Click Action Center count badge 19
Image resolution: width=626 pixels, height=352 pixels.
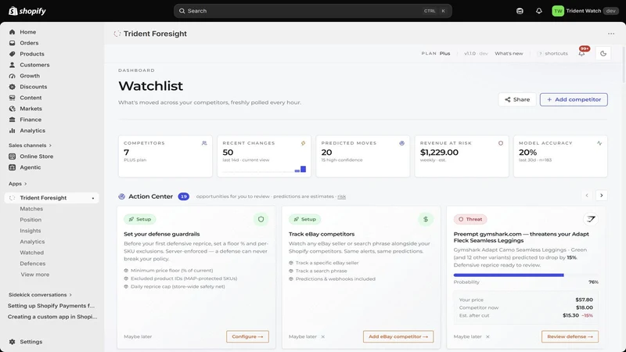click(184, 196)
